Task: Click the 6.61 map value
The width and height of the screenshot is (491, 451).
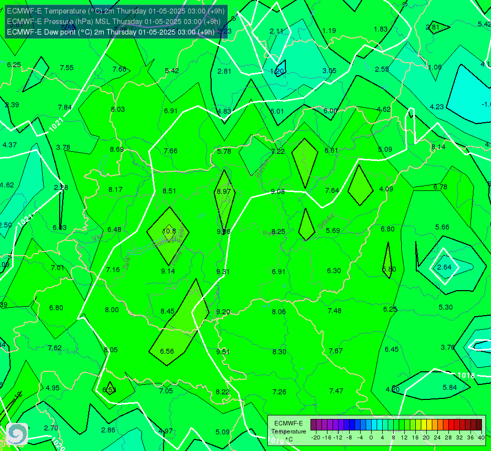Action: (332, 150)
